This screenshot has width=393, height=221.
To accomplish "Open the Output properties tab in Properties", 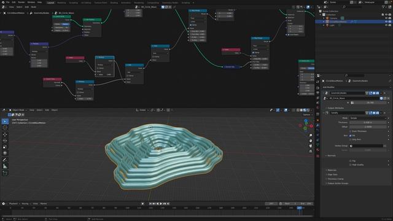I will point(318,93).
